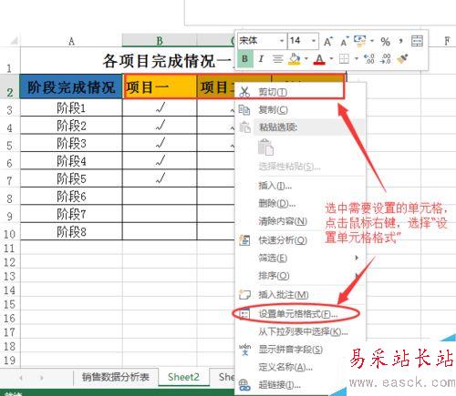Open the font size 14 dropdown

tap(314, 41)
